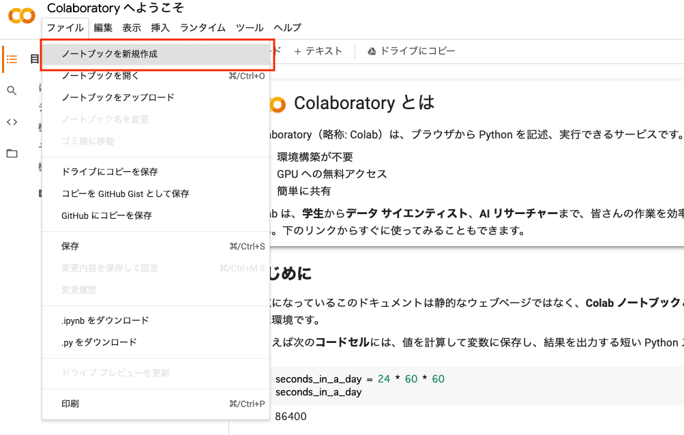Click the Colaboratory とは heading
684x435 pixels.
click(x=363, y=104)
